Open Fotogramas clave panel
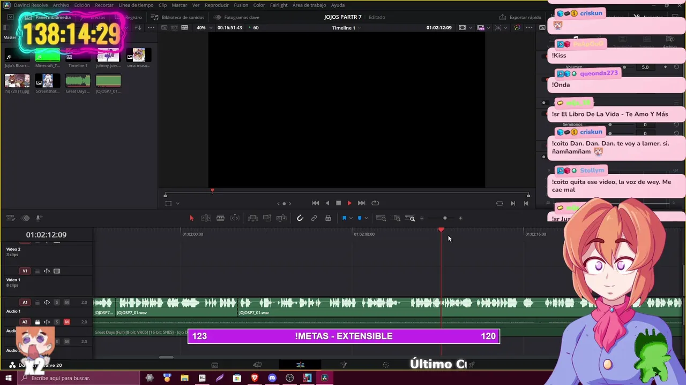Viewport: 686px width, 385px height. [x=237, y=17]
